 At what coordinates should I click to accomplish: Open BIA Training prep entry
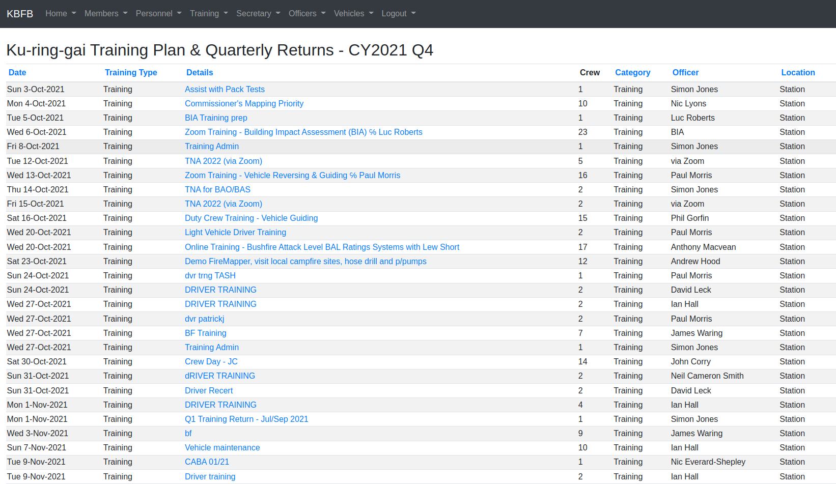216,118
